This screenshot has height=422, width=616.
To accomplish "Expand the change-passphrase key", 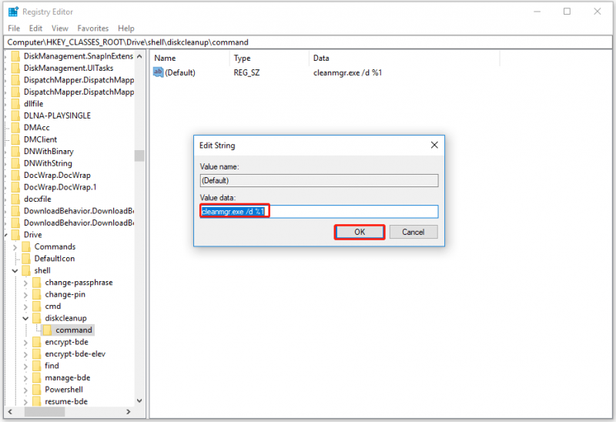I will pos(25,283).
